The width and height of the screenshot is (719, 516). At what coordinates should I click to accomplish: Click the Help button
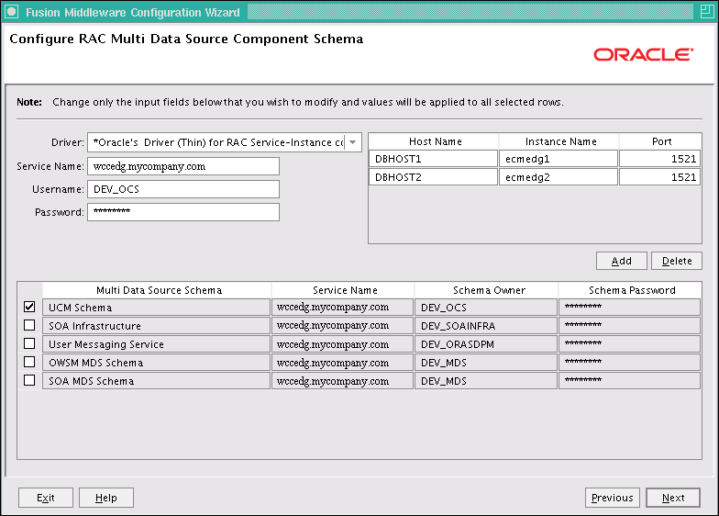point(106,498)
